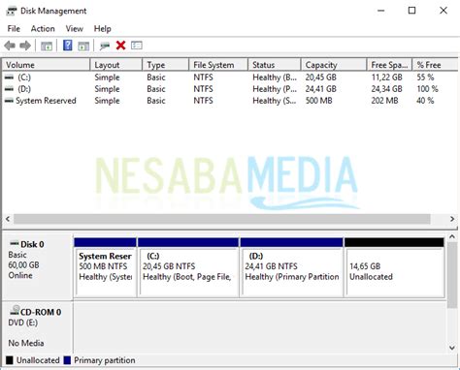Screen dimensions: 460x370
Task: Click the disk pane vertical scrollbar thumb
Action: (452, 275)
